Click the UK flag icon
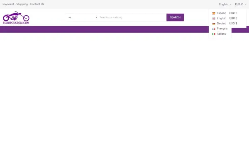 pos(214,19)
